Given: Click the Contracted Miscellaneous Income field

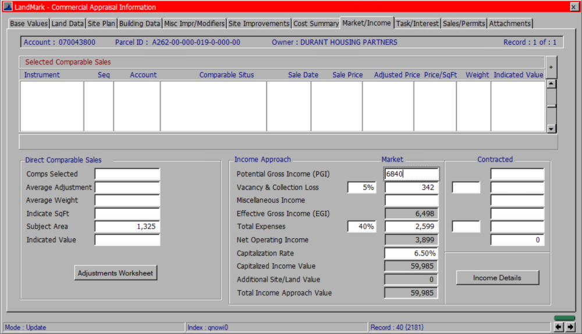Looking at the screenshot, I should point(517,200).
